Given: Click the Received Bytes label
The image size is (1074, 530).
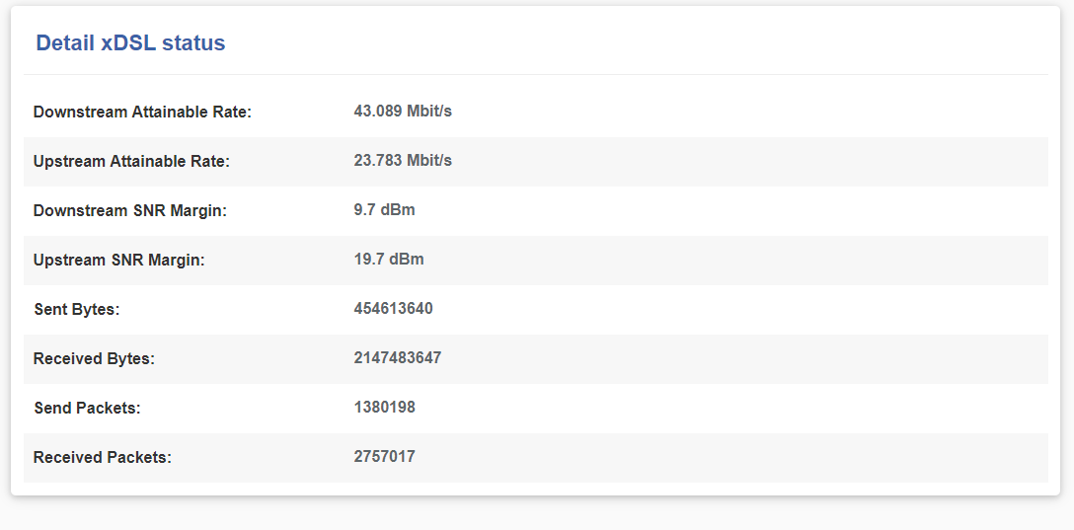Looking at the screenshot, I should click(94, 359).
